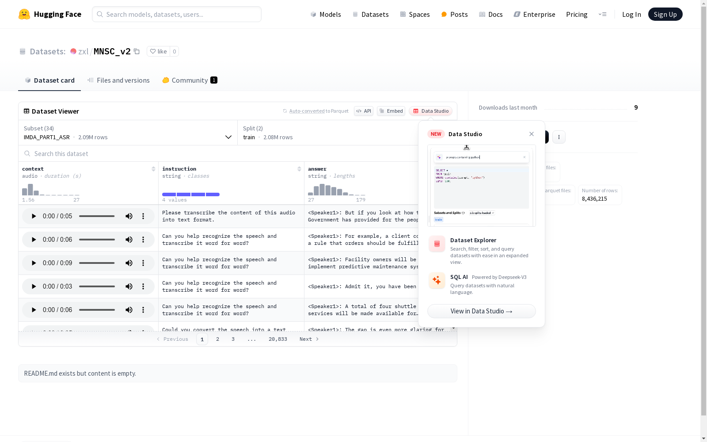Play the 0:05 audio clip
This screenshot has width=707, height=442.
click(x=34, y=216)
